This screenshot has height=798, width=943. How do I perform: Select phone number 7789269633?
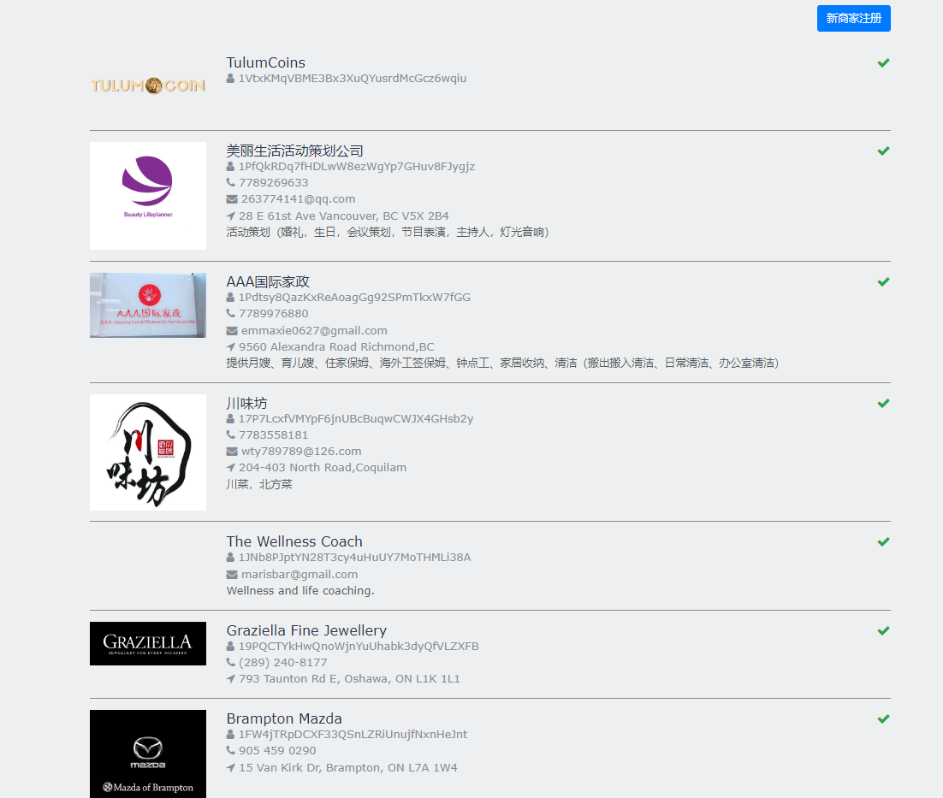click(274, 183)
